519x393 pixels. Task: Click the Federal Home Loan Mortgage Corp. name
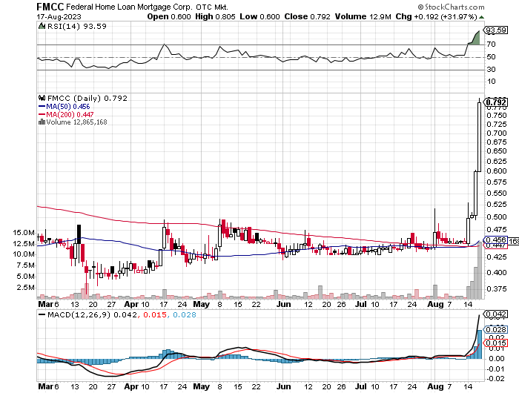pos(129,7)
